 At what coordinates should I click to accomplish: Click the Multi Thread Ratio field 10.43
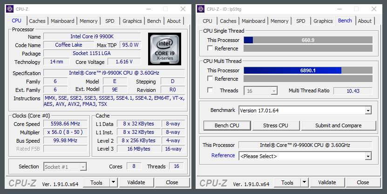tap(353, 90)
